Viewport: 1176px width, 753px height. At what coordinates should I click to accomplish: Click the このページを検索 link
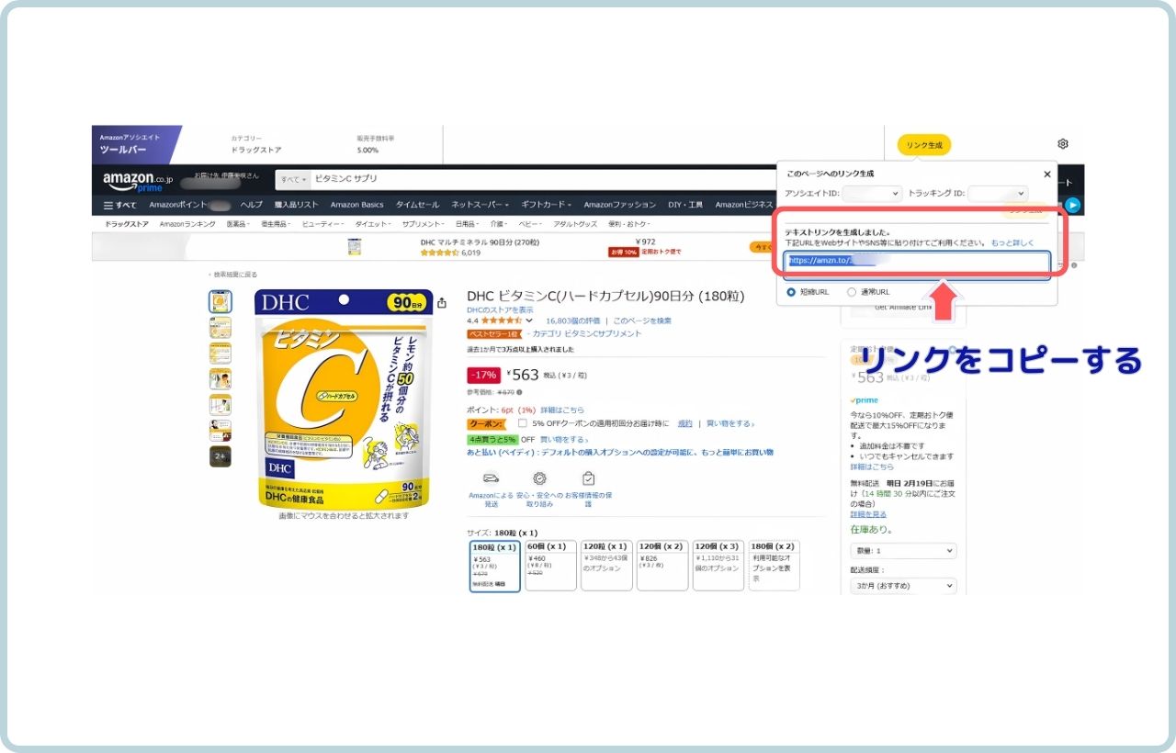click(x=642, y=320)
